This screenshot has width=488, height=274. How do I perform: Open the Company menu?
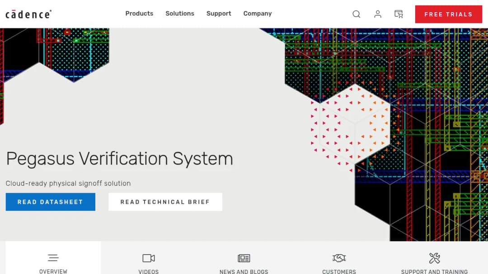coord(258,14)
